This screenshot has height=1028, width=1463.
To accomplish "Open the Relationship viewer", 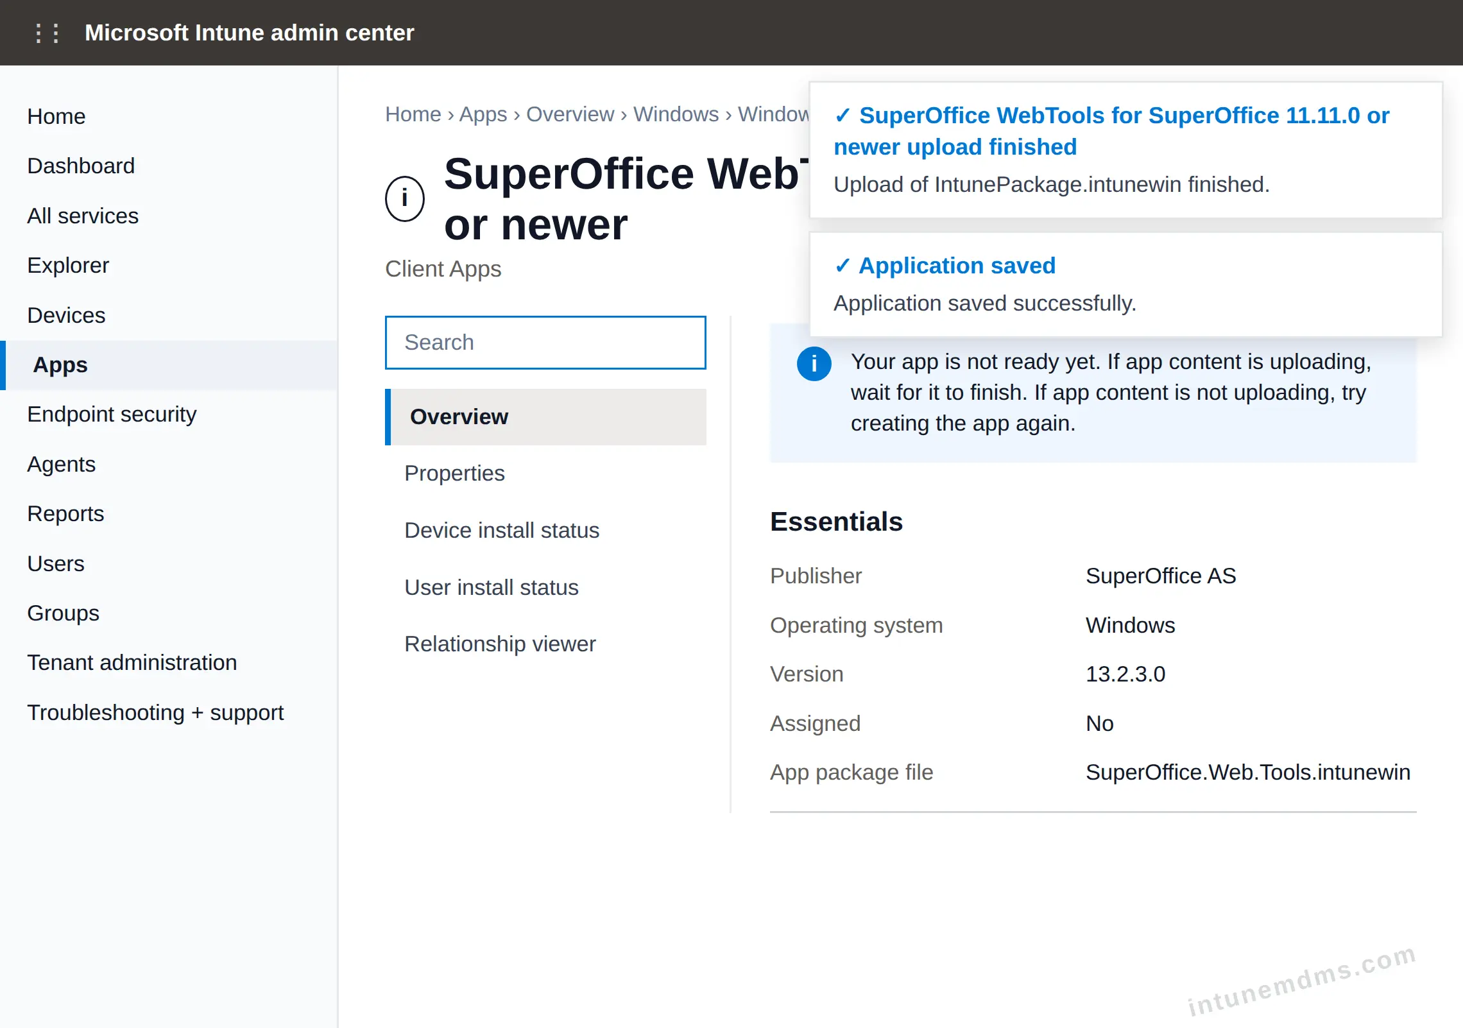I will pos(545,644).
